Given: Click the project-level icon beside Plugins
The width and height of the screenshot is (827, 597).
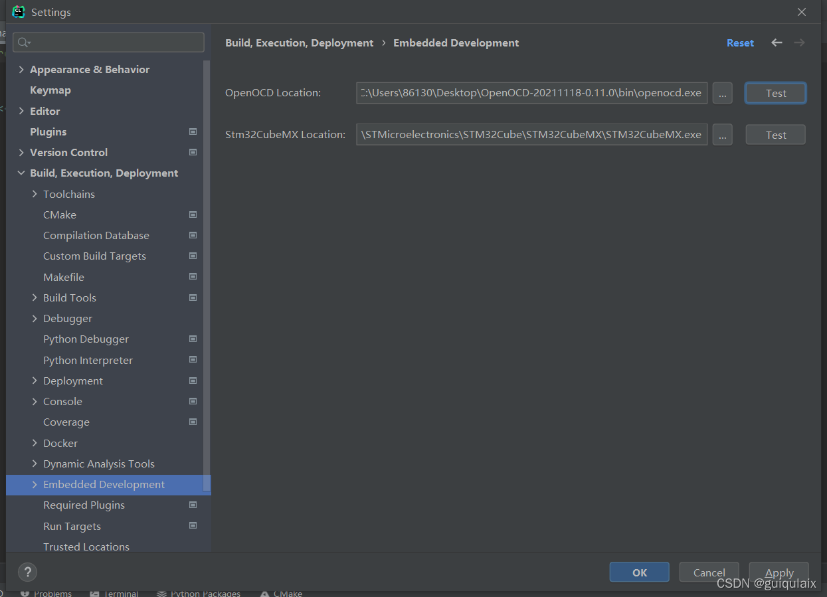Looking at the screenshot, I should click(193, 131).
